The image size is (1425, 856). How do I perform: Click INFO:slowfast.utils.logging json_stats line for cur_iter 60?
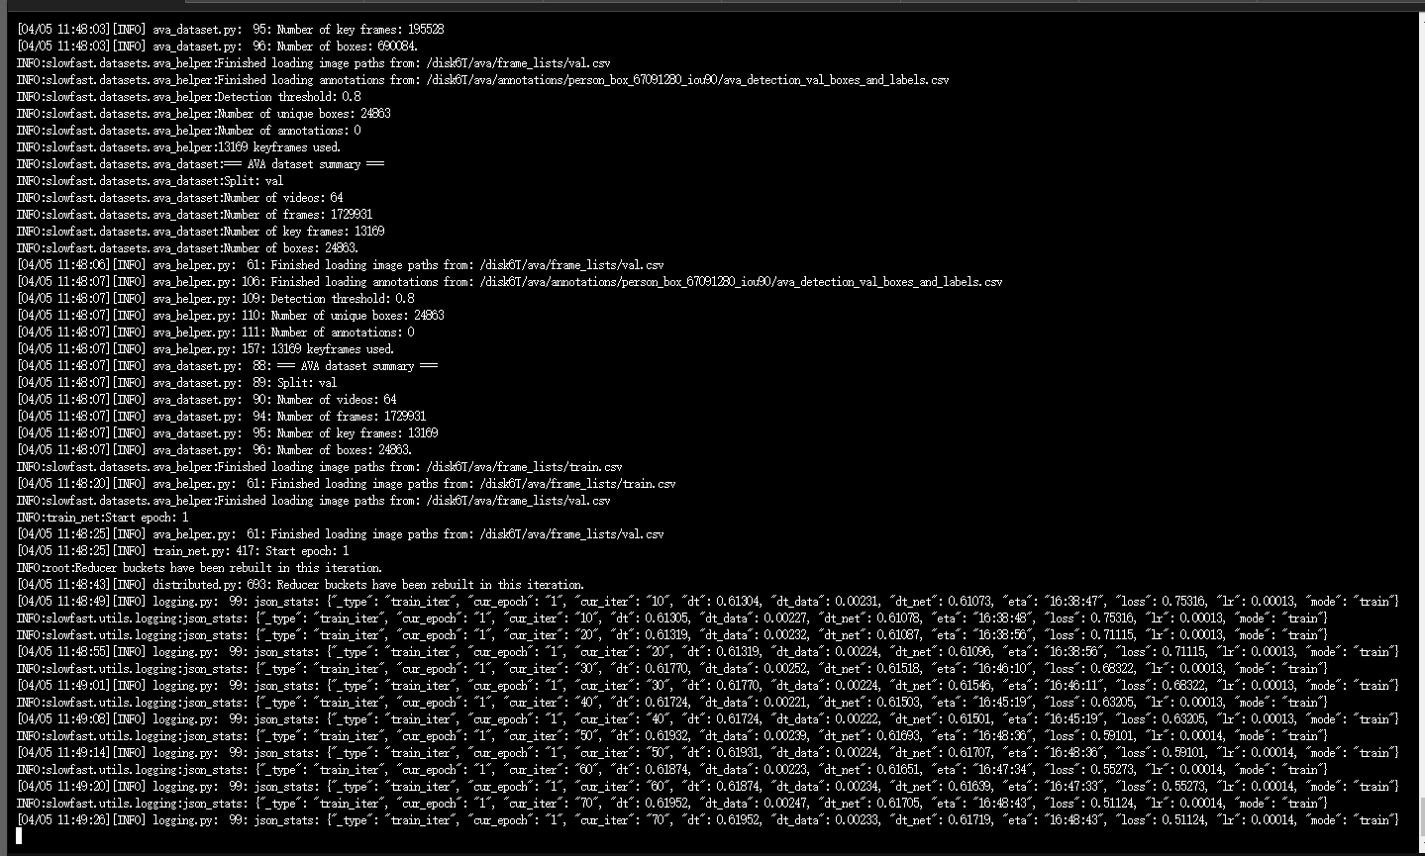tap(672, 770)
